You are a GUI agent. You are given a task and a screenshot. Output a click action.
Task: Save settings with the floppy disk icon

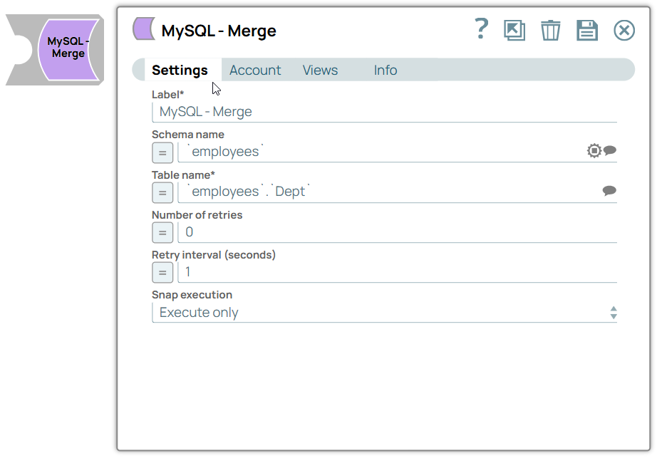pos(587,30)
